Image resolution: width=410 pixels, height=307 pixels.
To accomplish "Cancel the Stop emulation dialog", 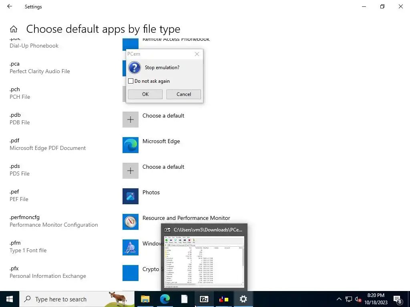I will point(183,94).
